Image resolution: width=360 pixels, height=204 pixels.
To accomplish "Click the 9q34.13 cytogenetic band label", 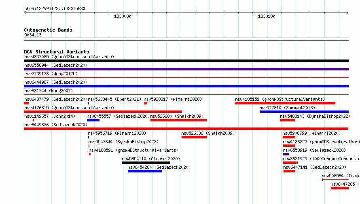I will tap(33, 35).
